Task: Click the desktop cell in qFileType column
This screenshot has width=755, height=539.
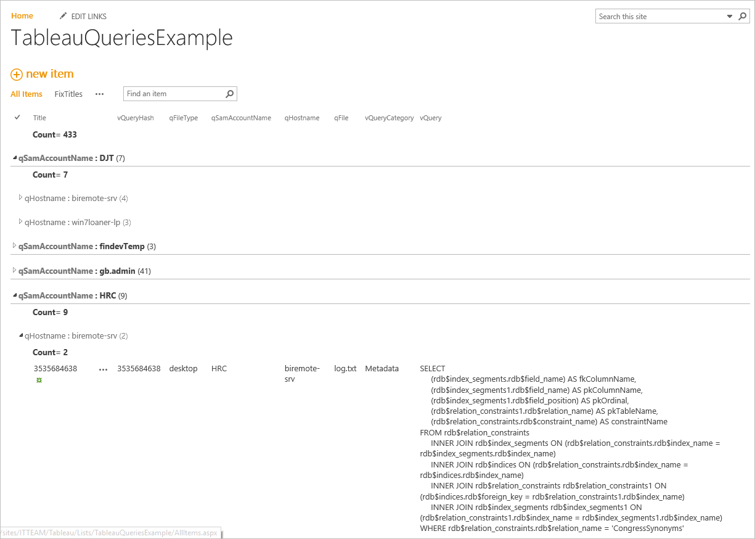Action: tap(184, 369)
